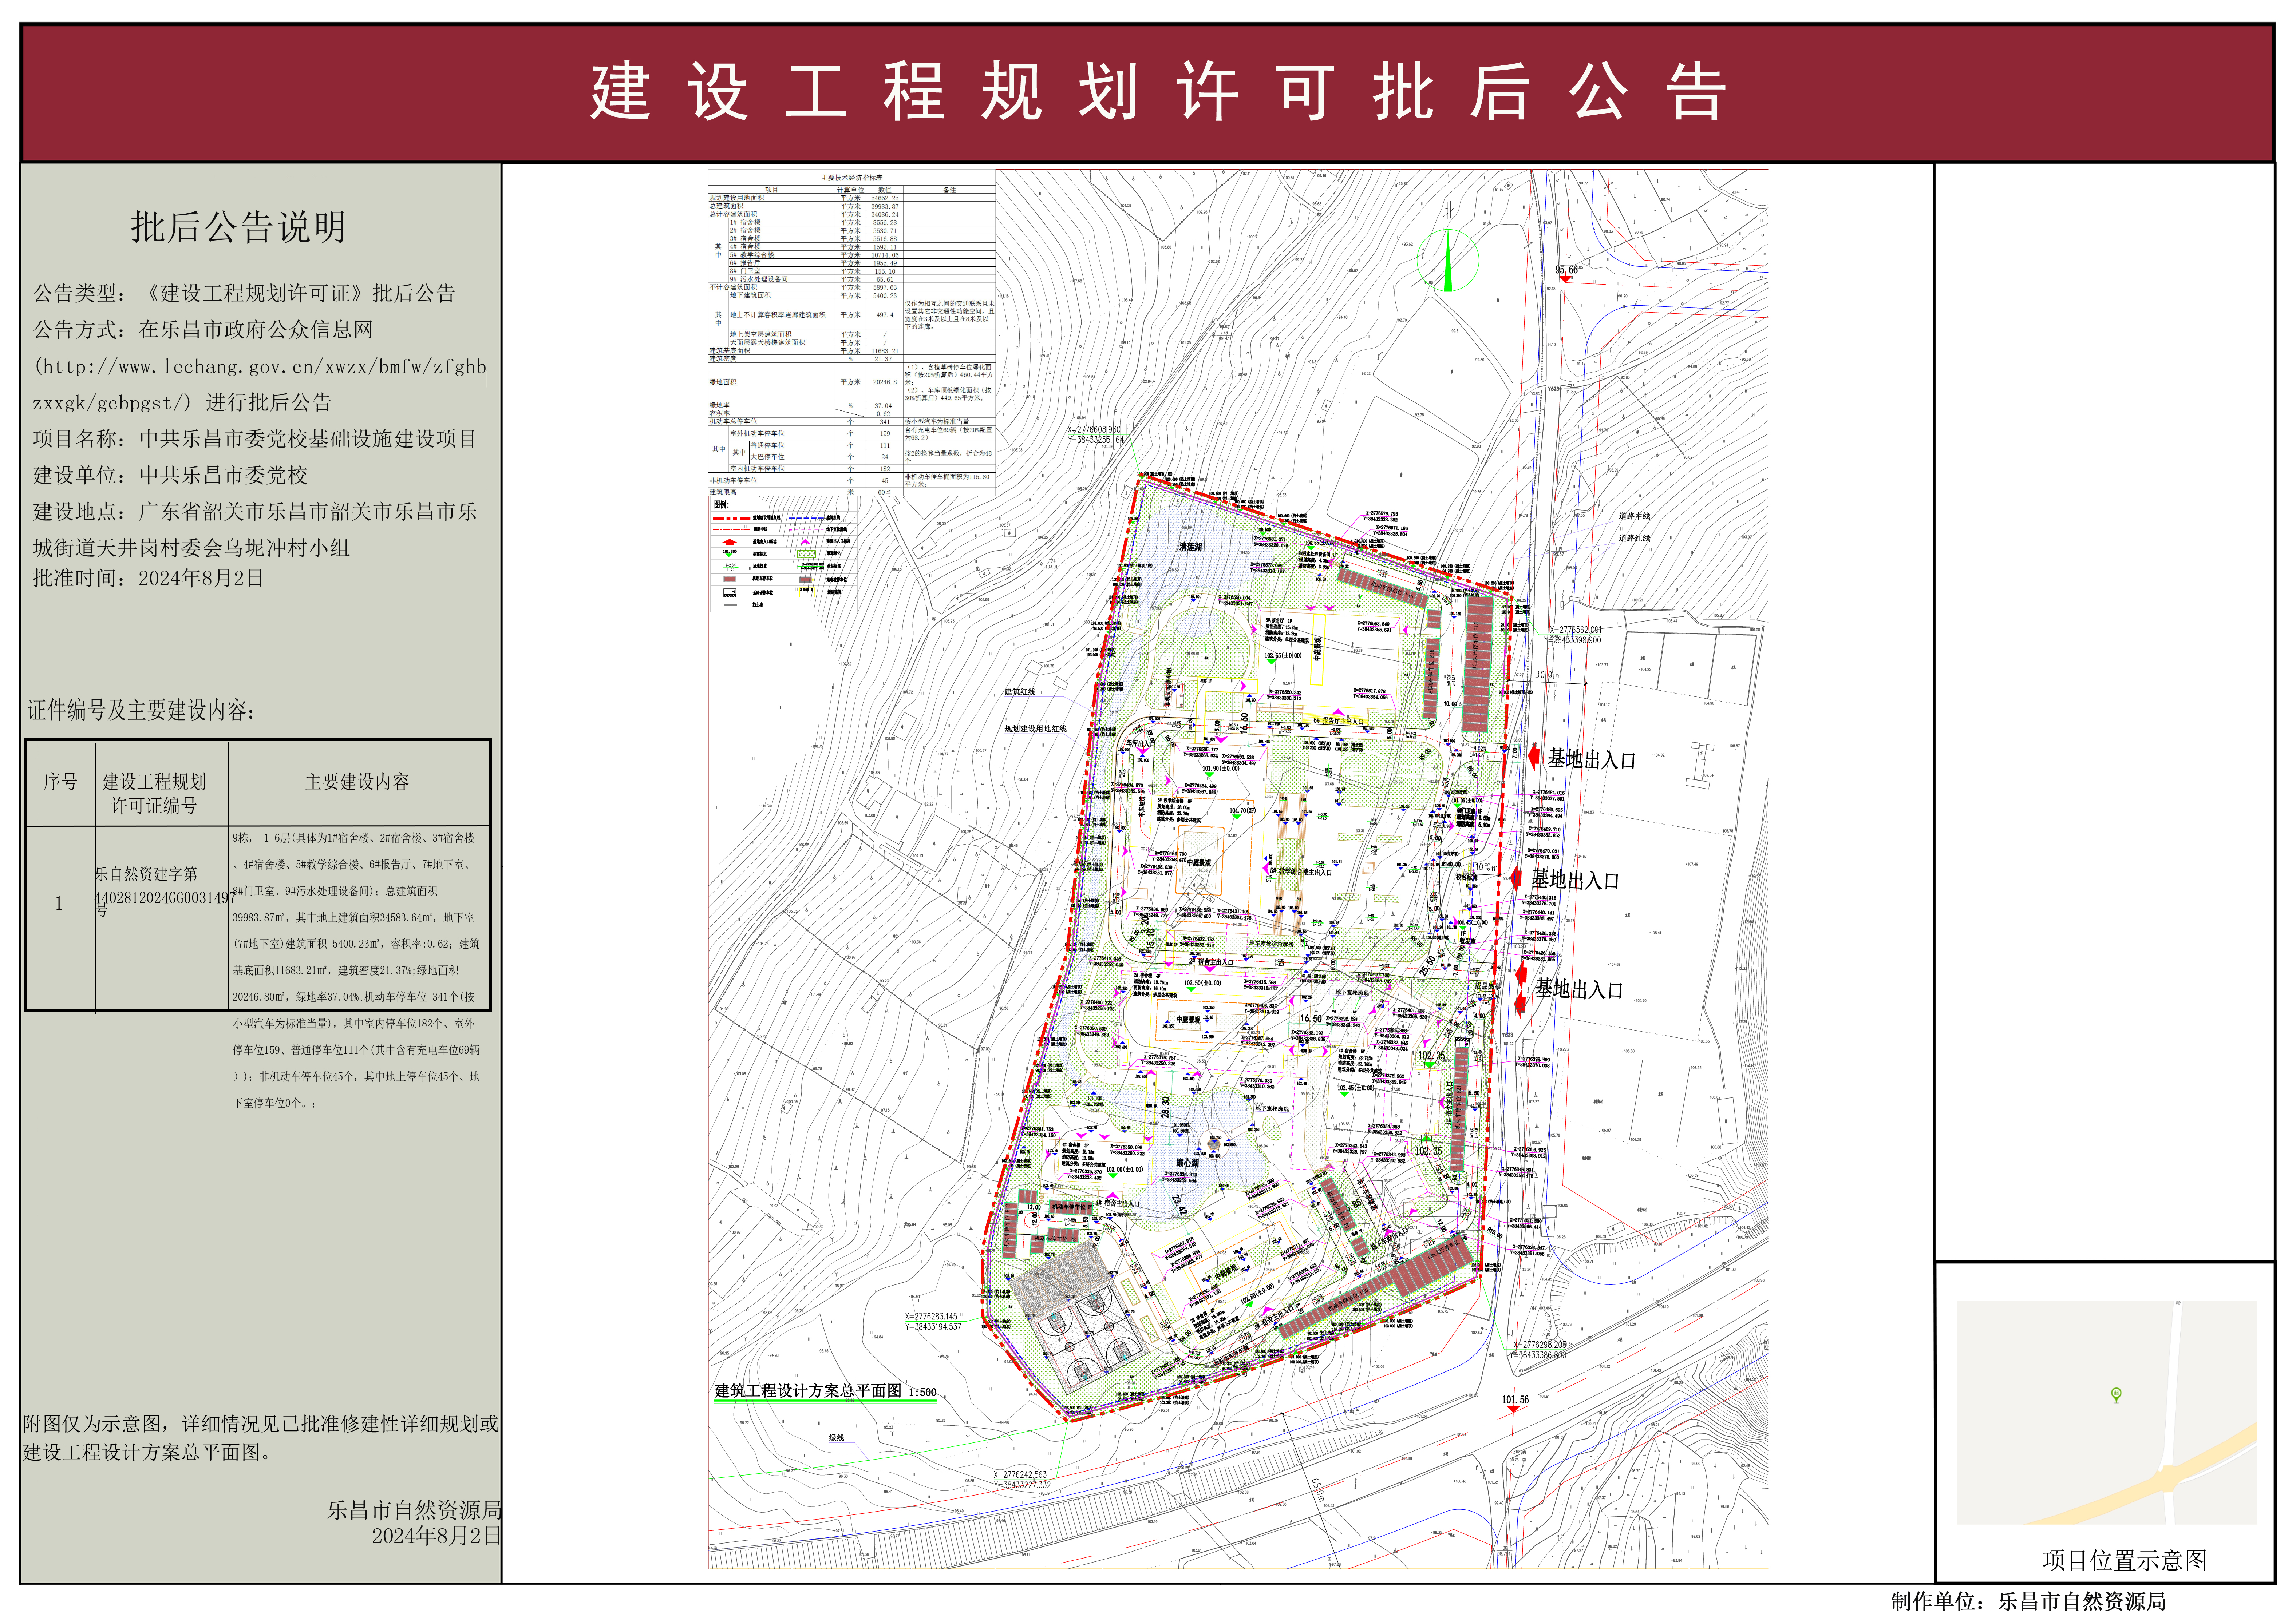
Task: Open the lechang.gov.cn announcement URL
Action: point(260,384)
